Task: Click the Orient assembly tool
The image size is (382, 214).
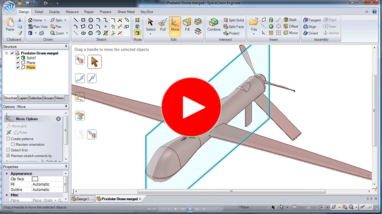Action: pos(311,33)
